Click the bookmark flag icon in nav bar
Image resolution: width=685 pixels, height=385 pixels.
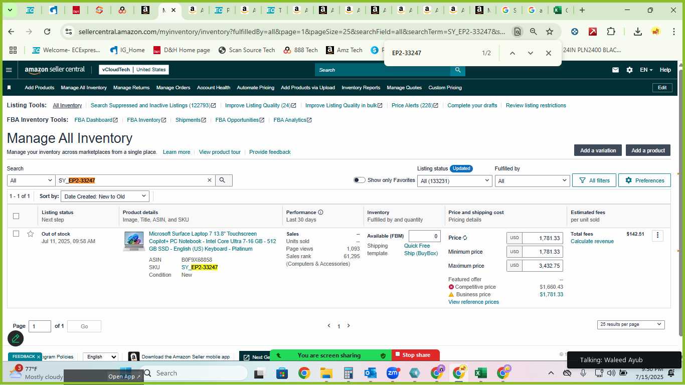tap(9, 88)
